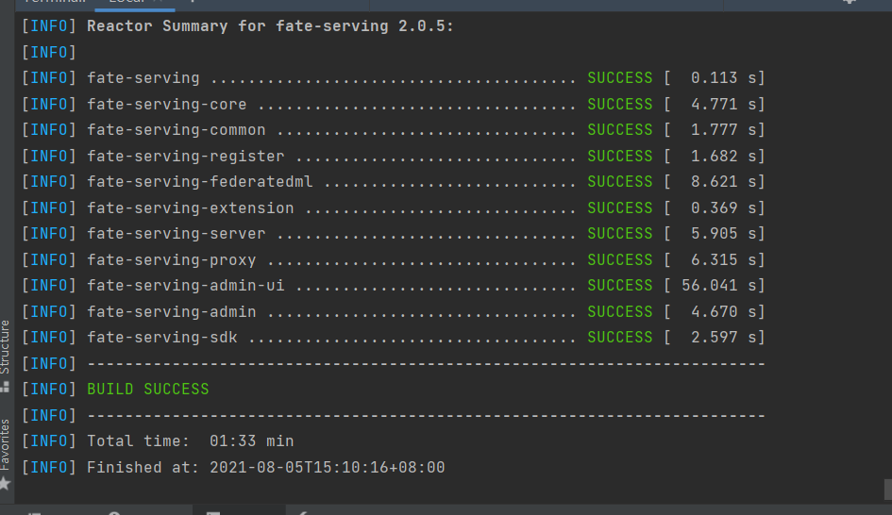Click the 'fate-serving-register' module name

(185, 157)
